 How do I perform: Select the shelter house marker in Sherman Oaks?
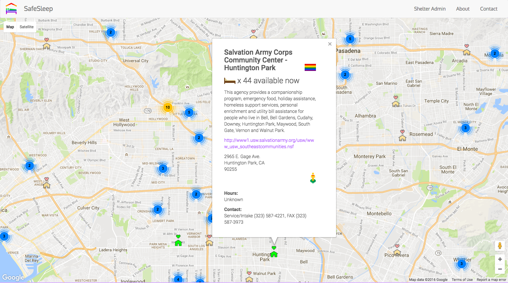(46, 44)
